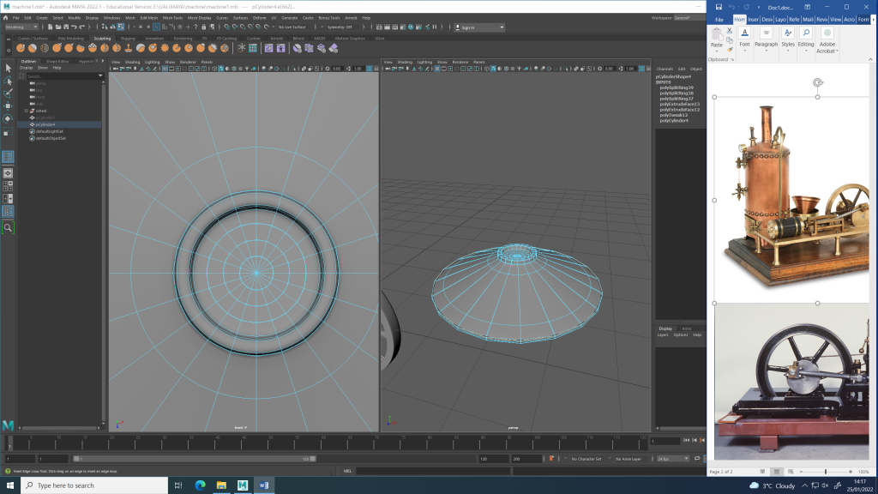Click the Windows search box
This screenshot has height=494, width=878.
94,485
